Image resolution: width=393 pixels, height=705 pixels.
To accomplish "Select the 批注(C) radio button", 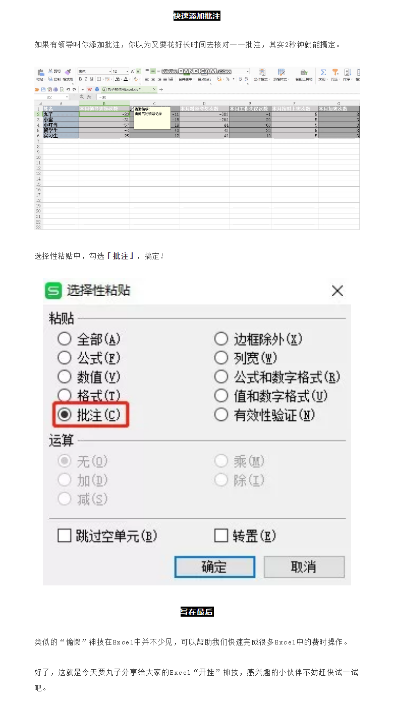I will coord(65,415).
